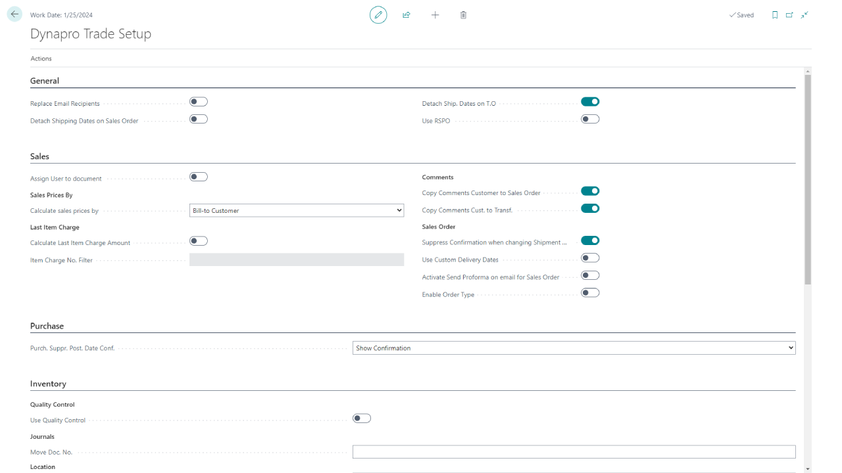842x473 pixels.
Task: Toggle Suppress Confirmation when changing Shipment
Action: 590,241
